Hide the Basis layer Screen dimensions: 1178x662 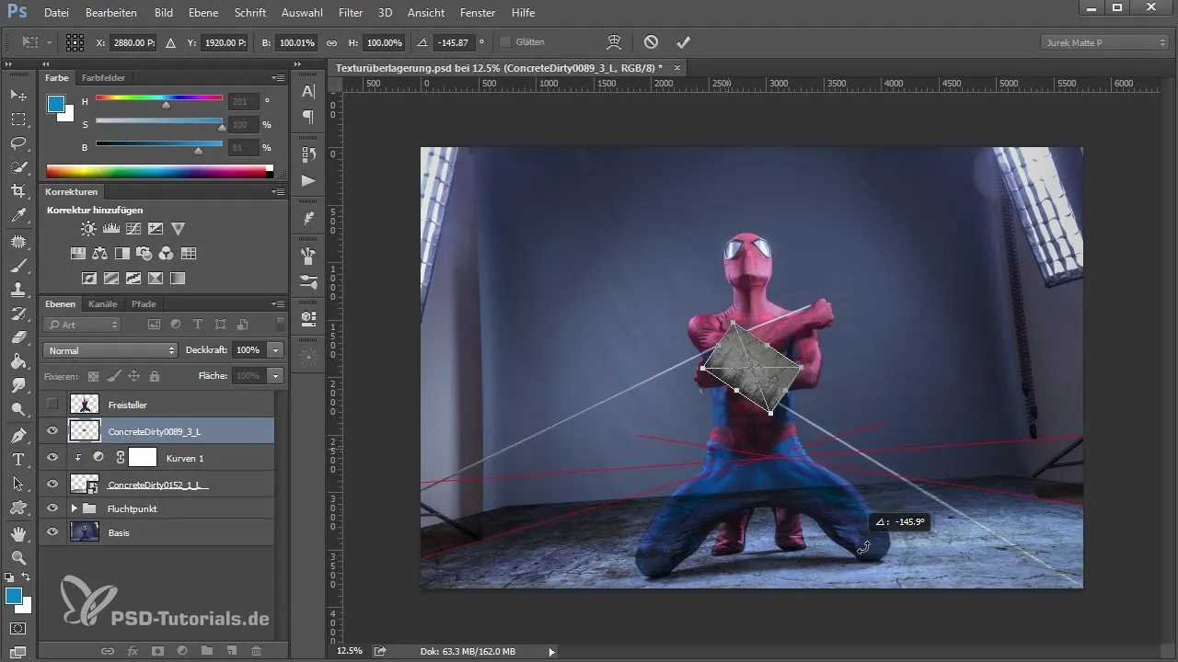(x=52, y=532)
